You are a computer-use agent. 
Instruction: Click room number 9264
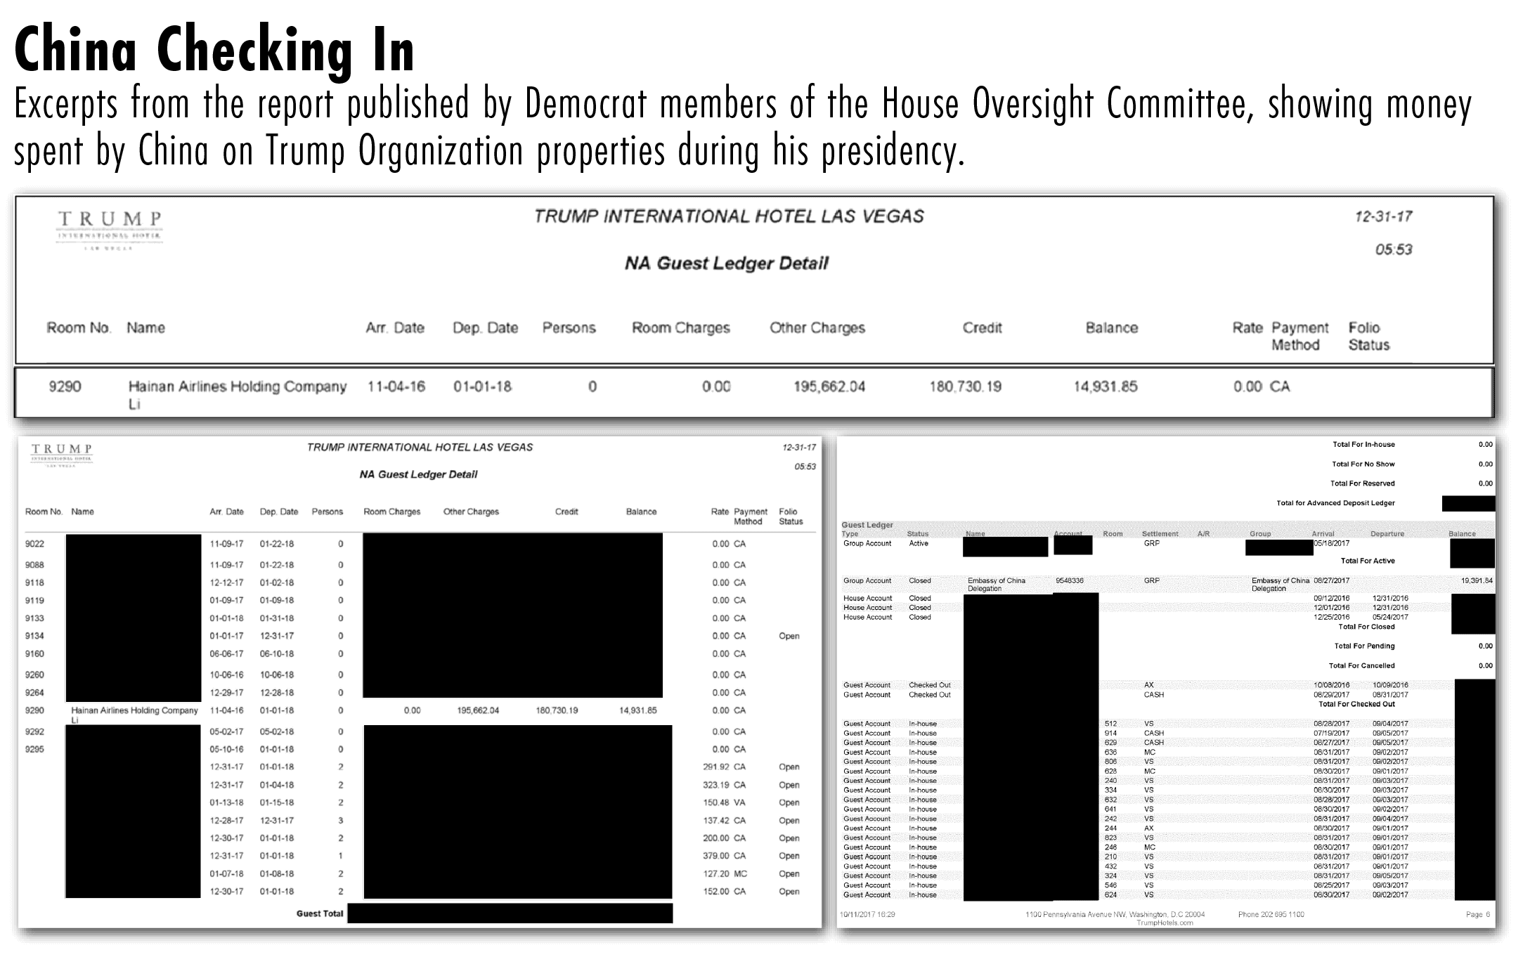[x=34, y=693]
